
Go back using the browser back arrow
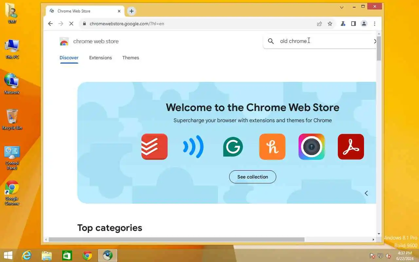coord(50,24)
